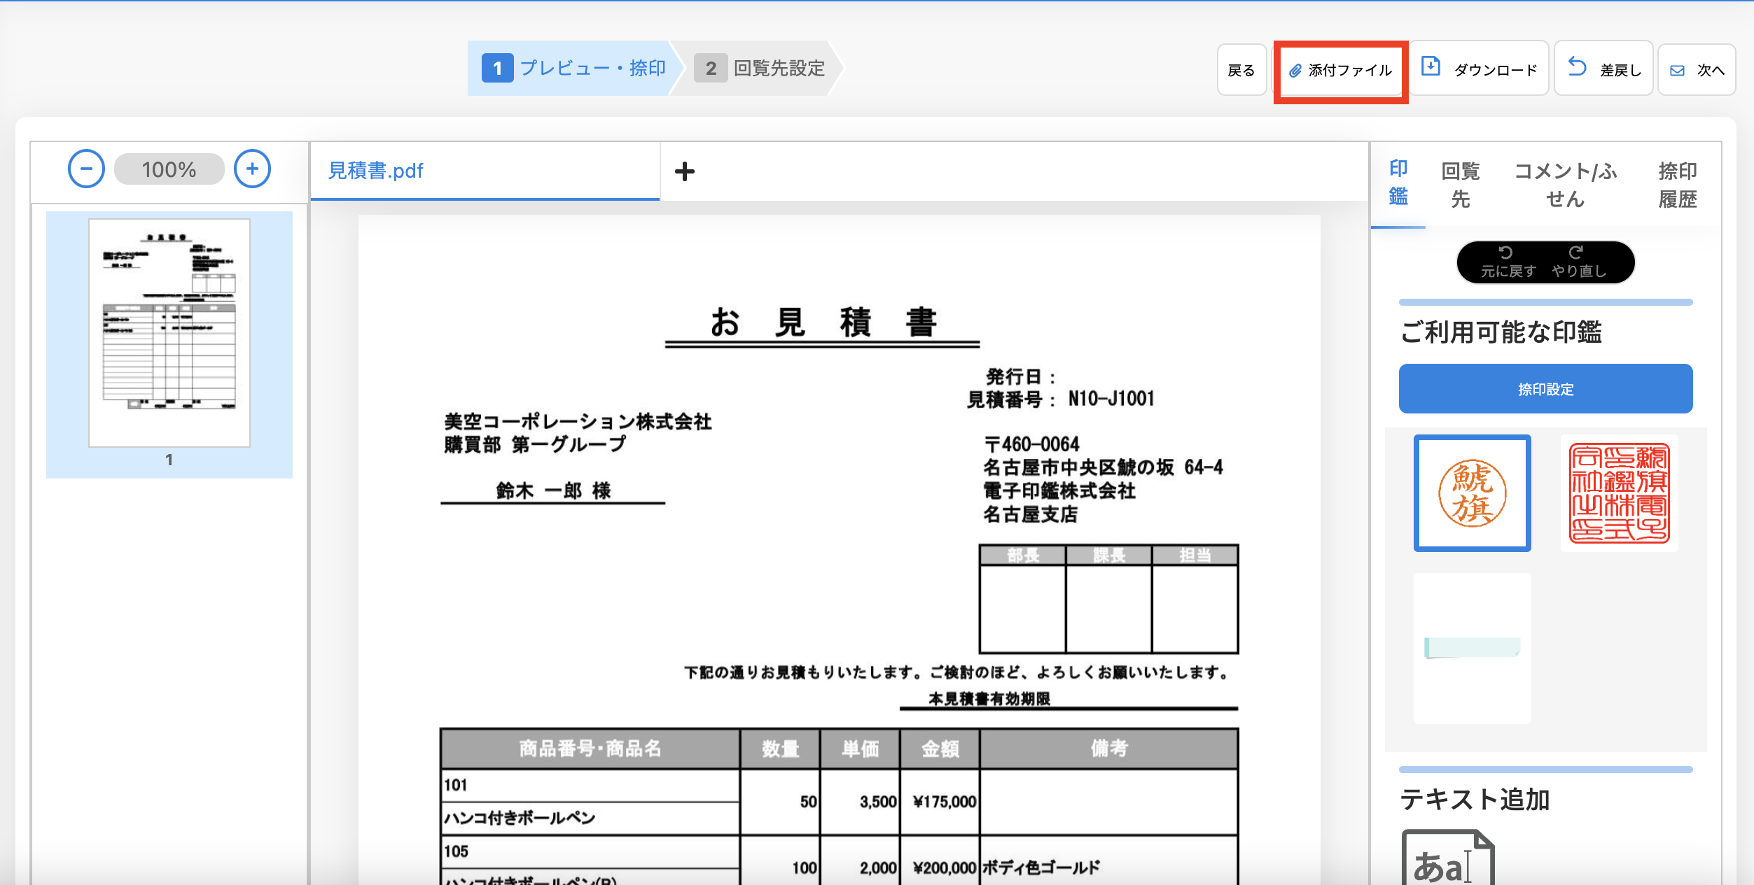Go to step 2 回覧先設定

tap(760, 68)
